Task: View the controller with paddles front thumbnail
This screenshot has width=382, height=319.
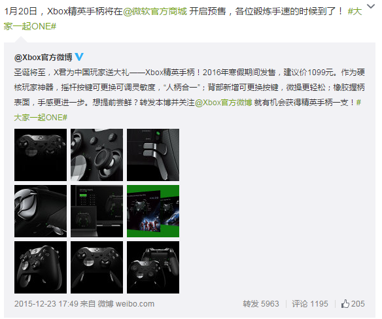Action: point(97,267)
